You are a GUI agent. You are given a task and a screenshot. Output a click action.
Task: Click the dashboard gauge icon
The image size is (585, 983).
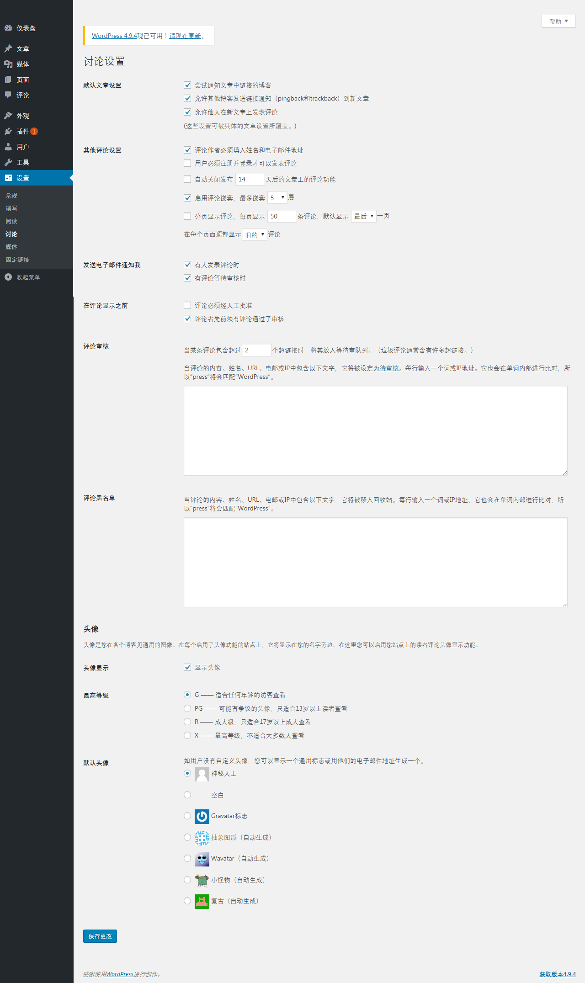[8, 28]
